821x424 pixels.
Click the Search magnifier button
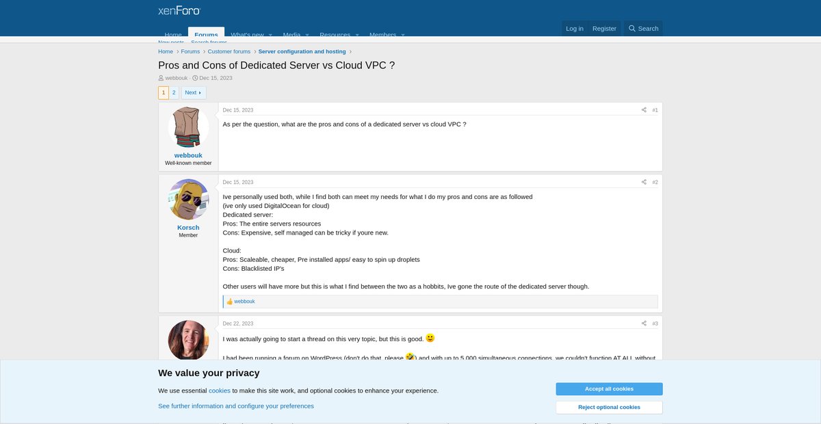click(x=643, y=28)
